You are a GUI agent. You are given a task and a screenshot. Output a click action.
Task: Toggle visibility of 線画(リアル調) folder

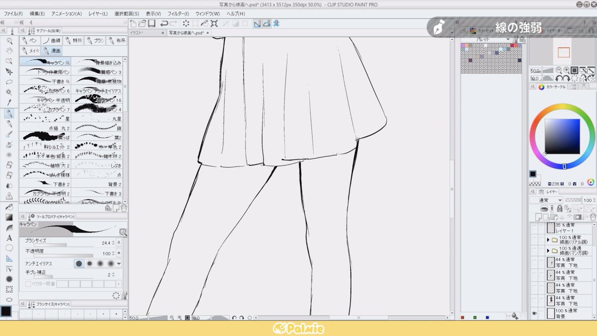534,240
